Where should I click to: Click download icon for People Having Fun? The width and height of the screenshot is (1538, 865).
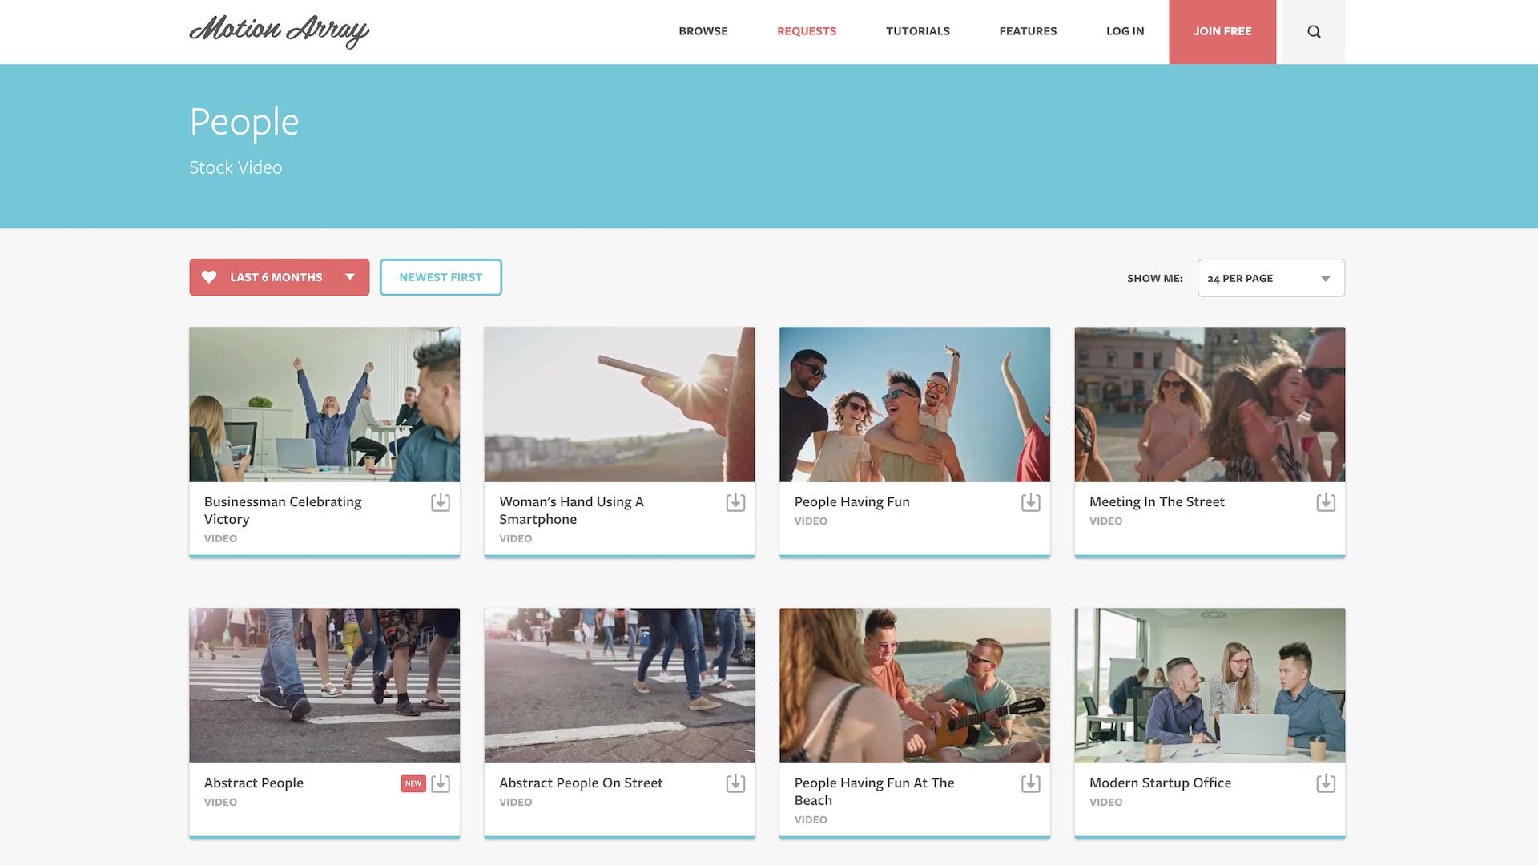tap(1031, 502)
